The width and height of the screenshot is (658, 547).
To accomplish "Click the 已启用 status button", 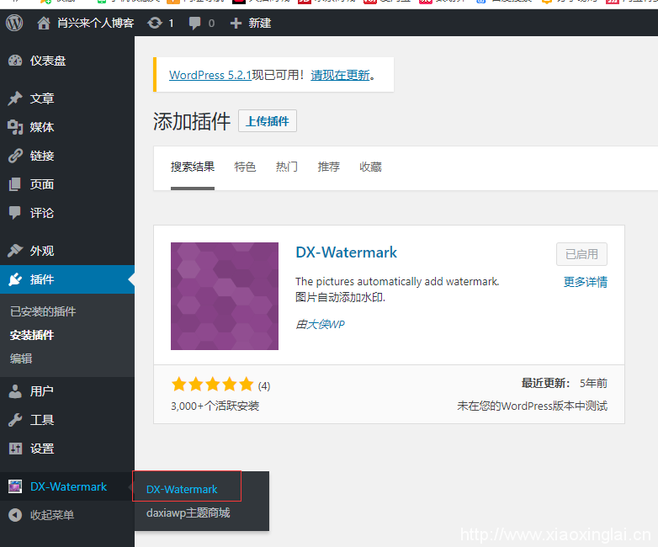I will click(x=581, y=254).
